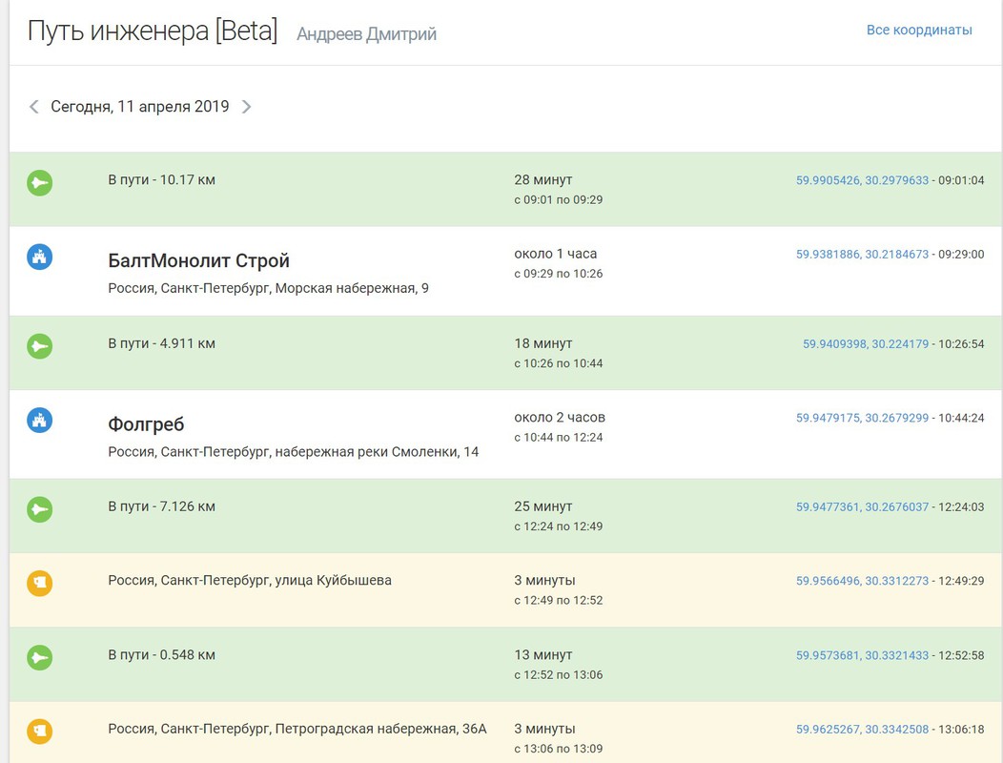
Task: Click the time range с 13:06 по 13:09
Action: (x=559, y=749)
